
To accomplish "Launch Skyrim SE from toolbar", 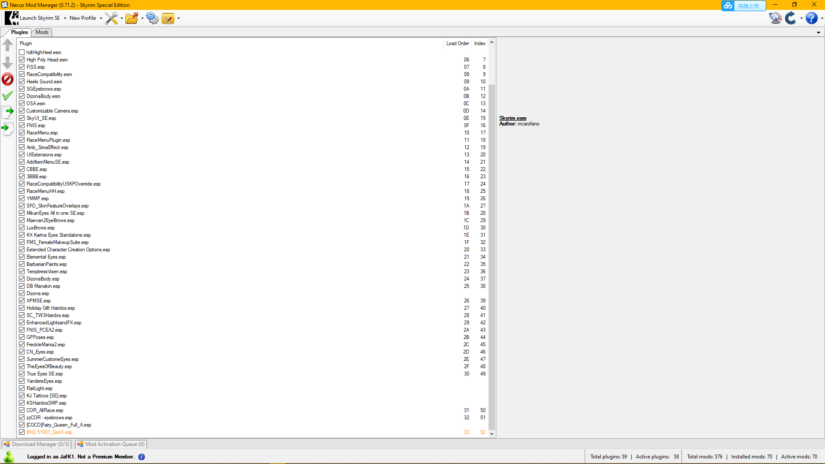I will pos(33,18).
